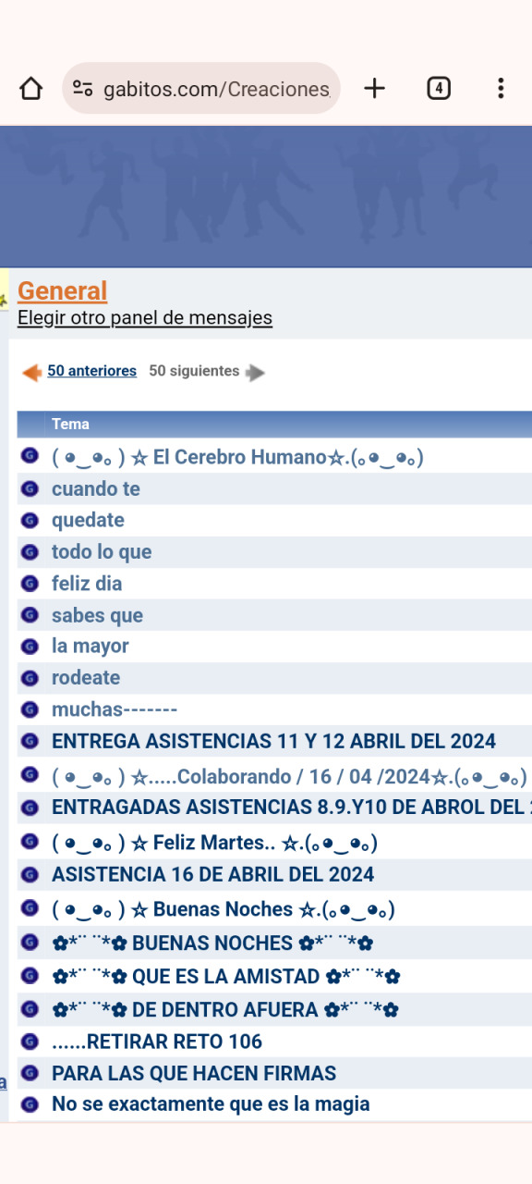Tap the browser home icon
532x1184 pixels.
(x=31, y=89)
